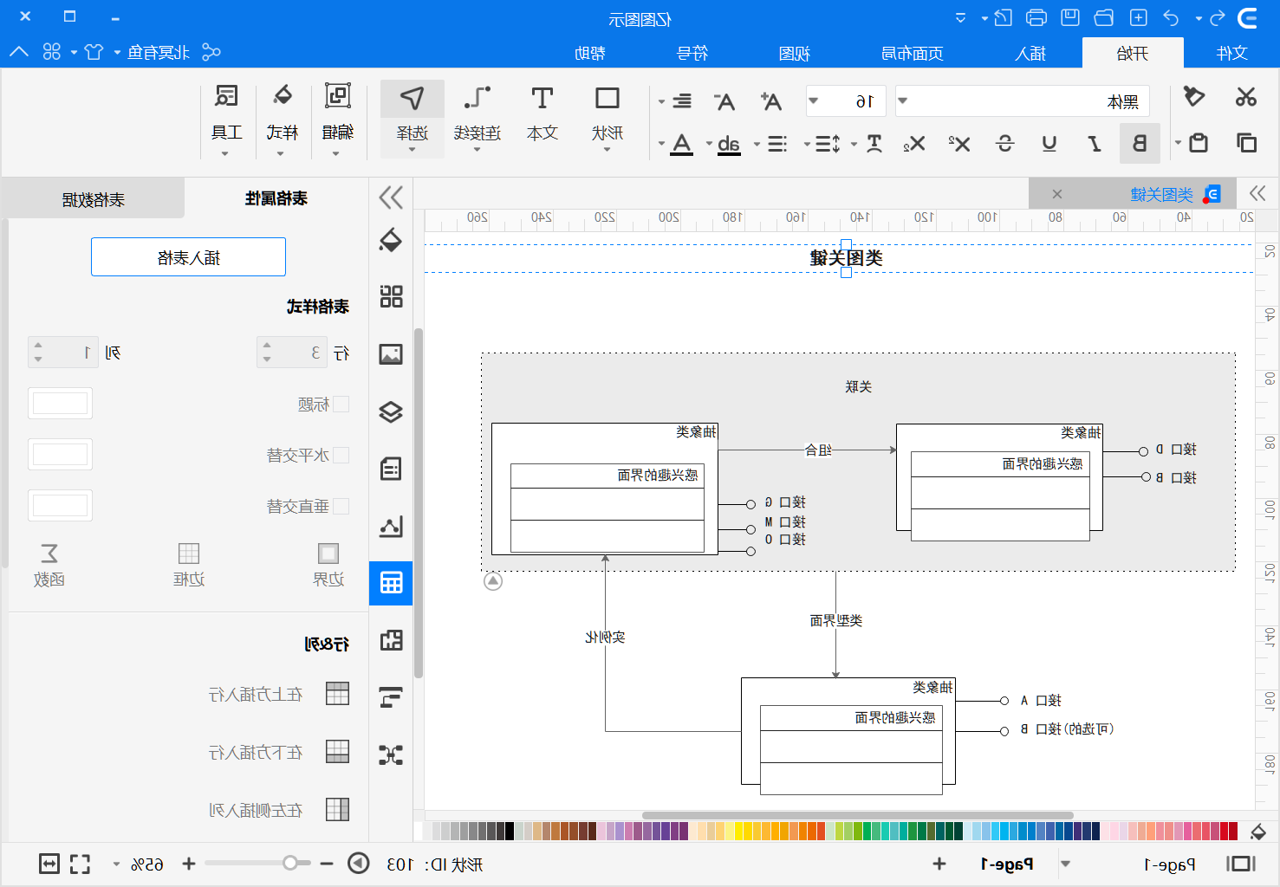Open the four-squares symbol library sidebar icon
The image size is (1280, 887).
[391, 297]
